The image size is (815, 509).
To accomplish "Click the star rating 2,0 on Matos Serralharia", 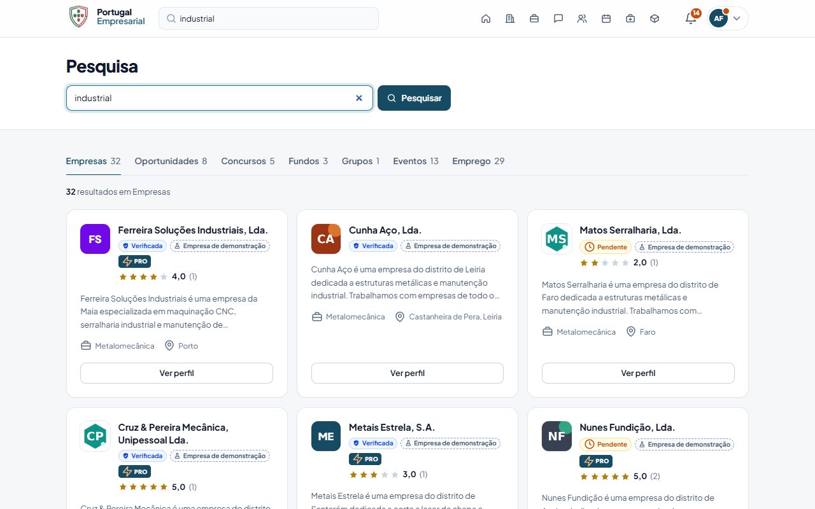I will tap(619, 262).
